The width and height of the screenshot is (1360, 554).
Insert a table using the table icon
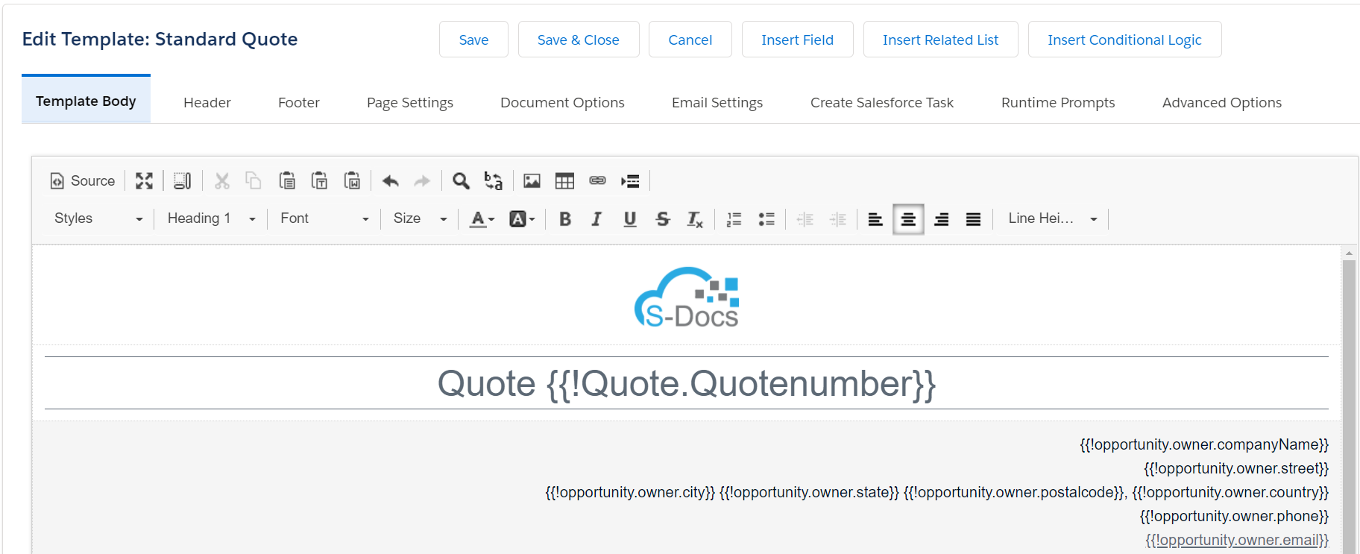coord(565,181)
